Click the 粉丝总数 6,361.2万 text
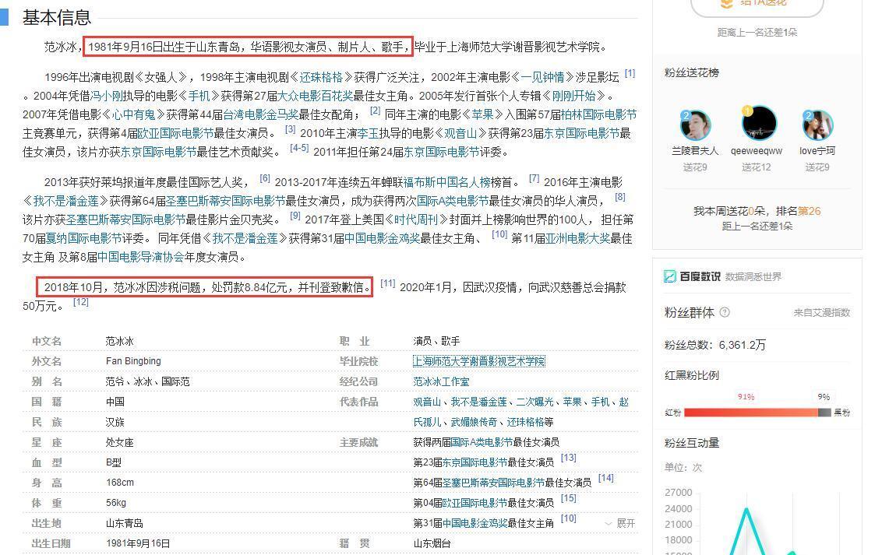 [x=715, y=345]
